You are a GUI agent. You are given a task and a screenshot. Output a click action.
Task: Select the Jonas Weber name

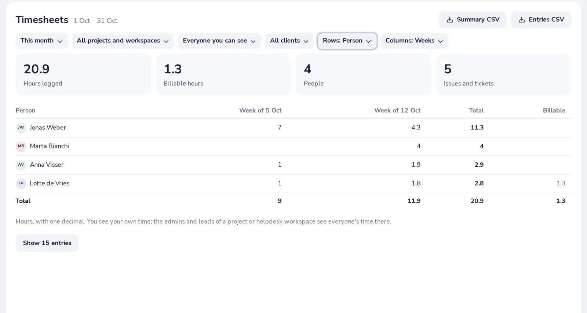(48, 128)
